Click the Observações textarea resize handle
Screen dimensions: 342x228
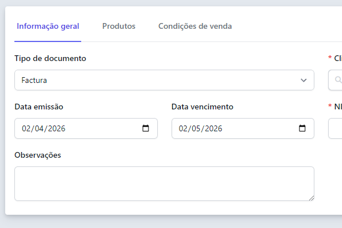311,198
